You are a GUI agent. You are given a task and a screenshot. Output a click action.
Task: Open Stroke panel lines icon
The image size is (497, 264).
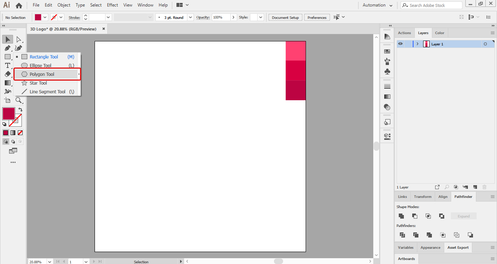[387, 86]
